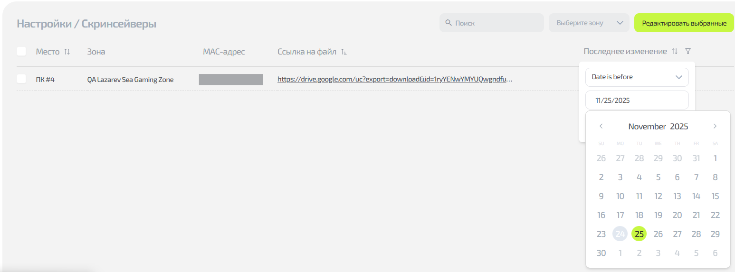The image size is (735, 272).
Task: Click the search magnifier icon
Action: pyautogui.click(x=448, y=23)
